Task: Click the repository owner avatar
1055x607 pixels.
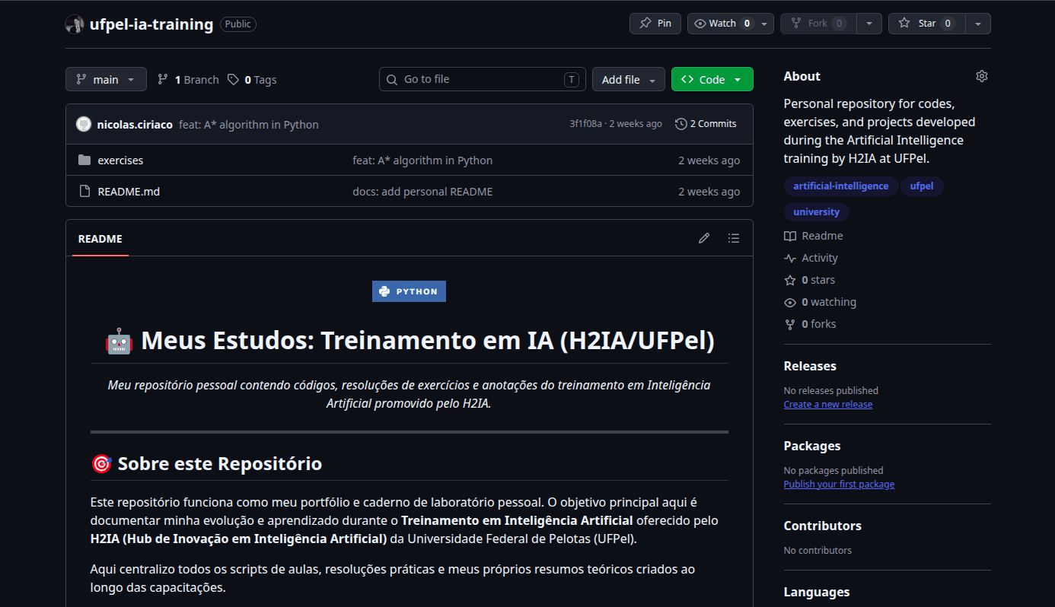Action: [75, 24]
